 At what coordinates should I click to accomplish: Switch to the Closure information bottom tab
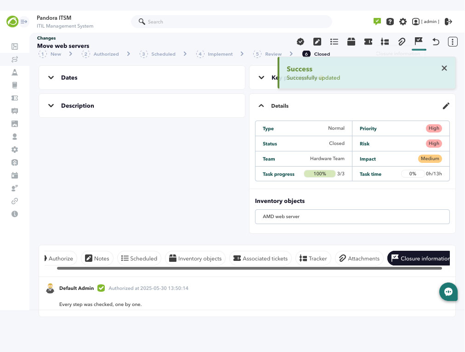[x=419, y=259]
